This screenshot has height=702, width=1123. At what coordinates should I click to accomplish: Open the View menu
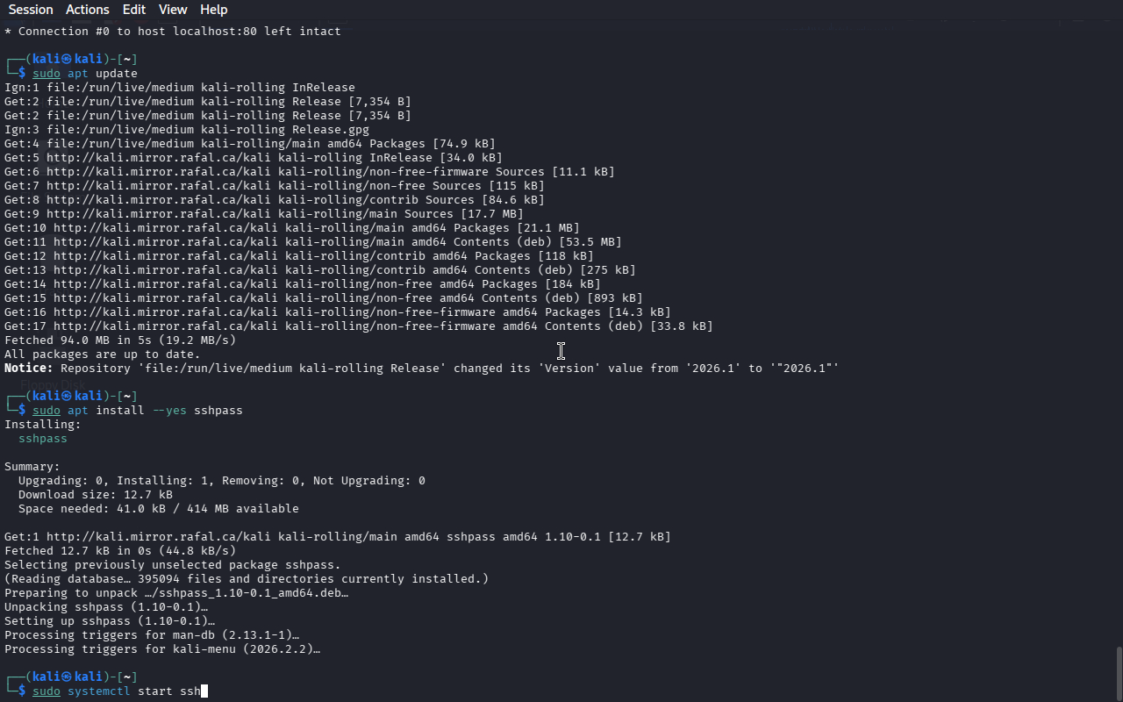click(173, 10)
